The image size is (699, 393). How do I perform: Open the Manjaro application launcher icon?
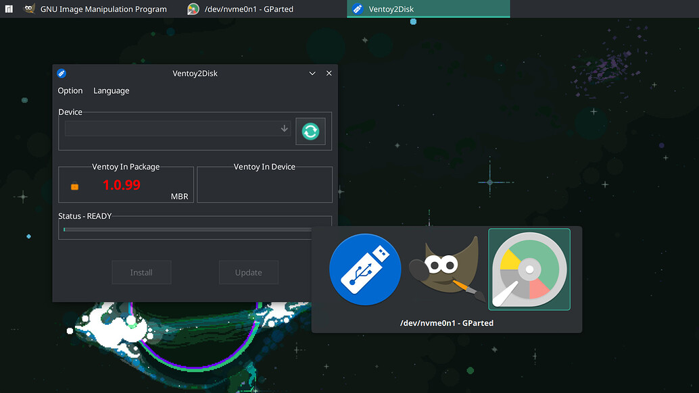click(9, 9)
